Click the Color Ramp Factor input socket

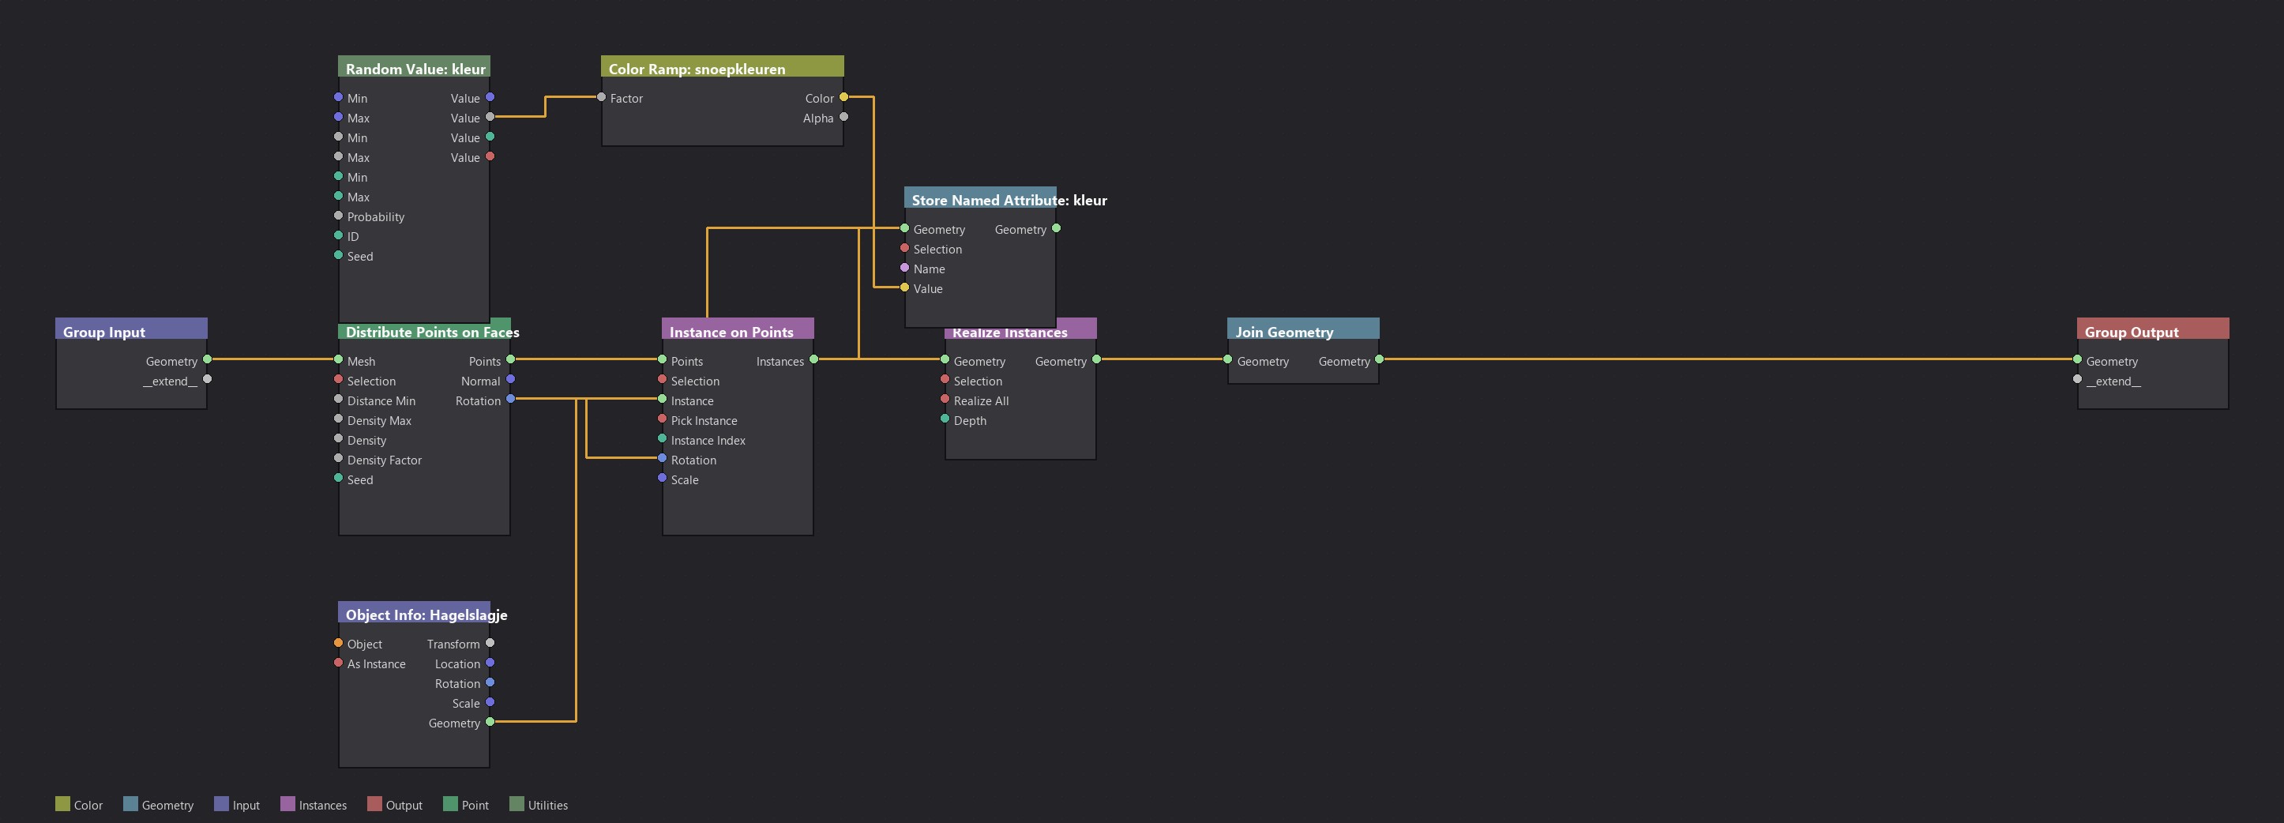(601, 96)
